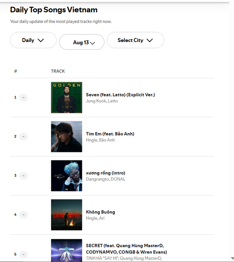This screenshot has height=262, width=234.
Task: Click Không Buông album artwork
Action: pyautogui.click(x=67, y=215)
